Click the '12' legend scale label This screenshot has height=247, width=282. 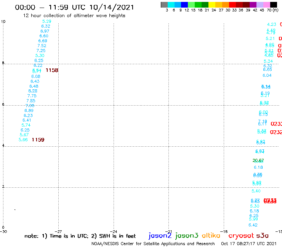click(x=187, y=10)
